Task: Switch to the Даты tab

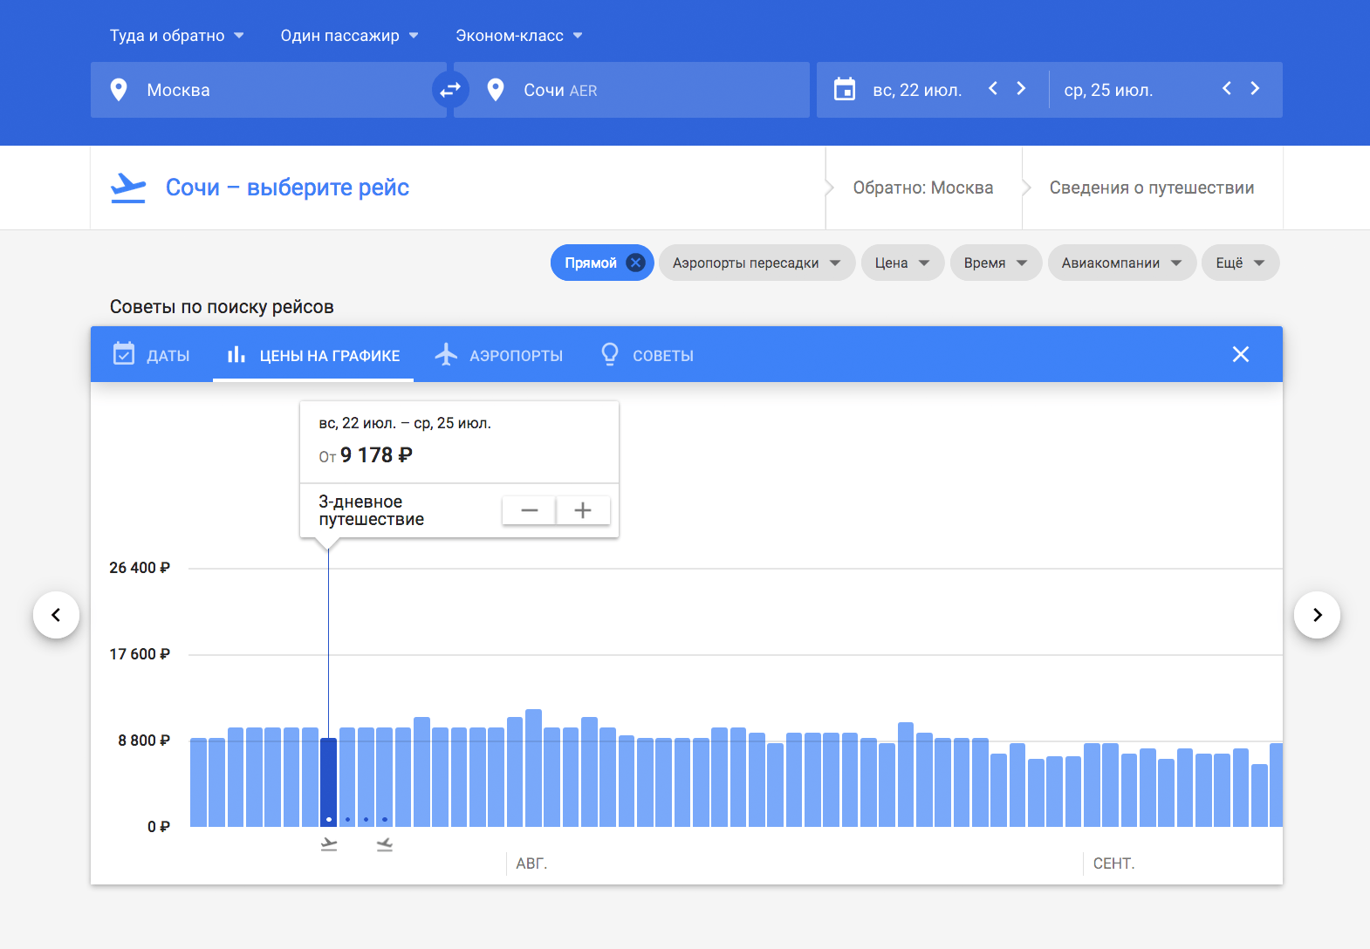Action: click(152, 355)
